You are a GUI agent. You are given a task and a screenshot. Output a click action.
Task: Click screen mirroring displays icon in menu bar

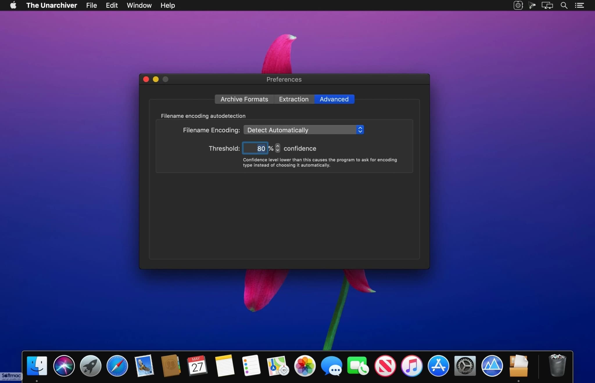click(x=547, y=5)
